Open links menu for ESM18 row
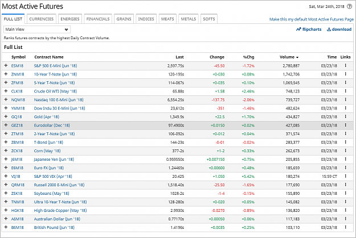 click(x=345, y=65)
